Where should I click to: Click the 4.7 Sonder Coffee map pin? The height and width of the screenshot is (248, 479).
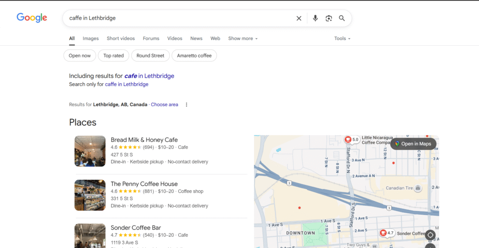pos(387,233)
